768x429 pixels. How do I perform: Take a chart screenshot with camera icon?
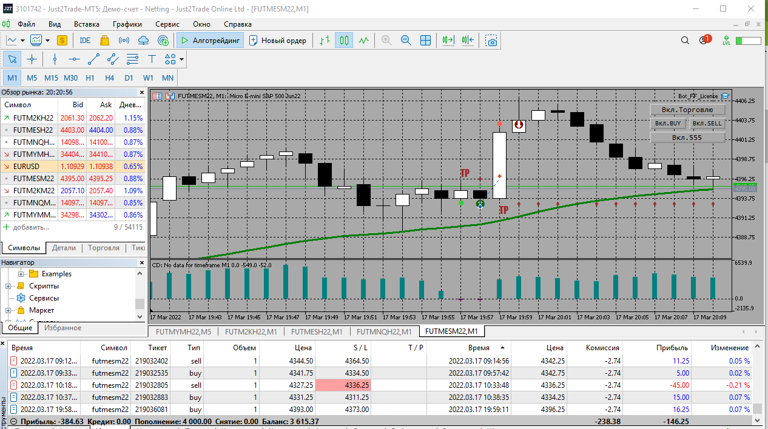tap(492, 41)
